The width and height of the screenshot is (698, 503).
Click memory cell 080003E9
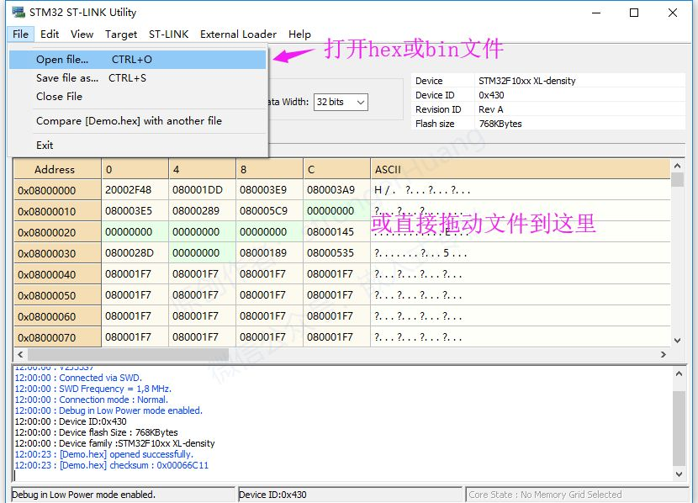[x=270, y=190]
